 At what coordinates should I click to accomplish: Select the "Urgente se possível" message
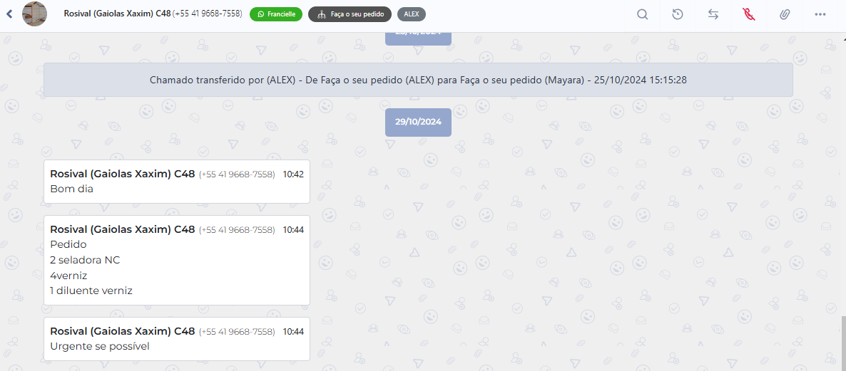176,339
